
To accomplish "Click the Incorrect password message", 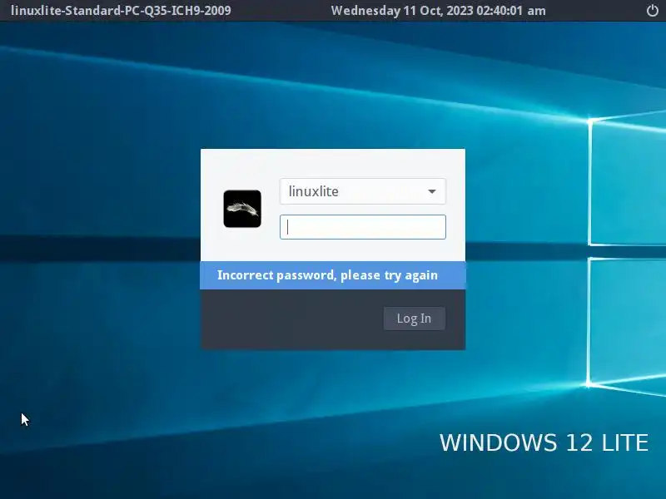I will pyautogui.click(x=327, y=275).
